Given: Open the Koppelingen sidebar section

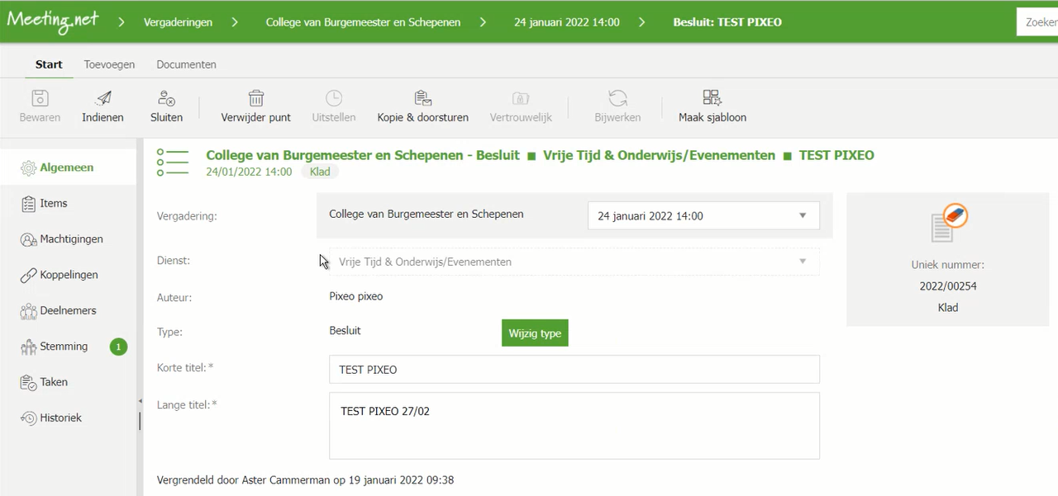Looking at the screenshot, I should [69, 275].
